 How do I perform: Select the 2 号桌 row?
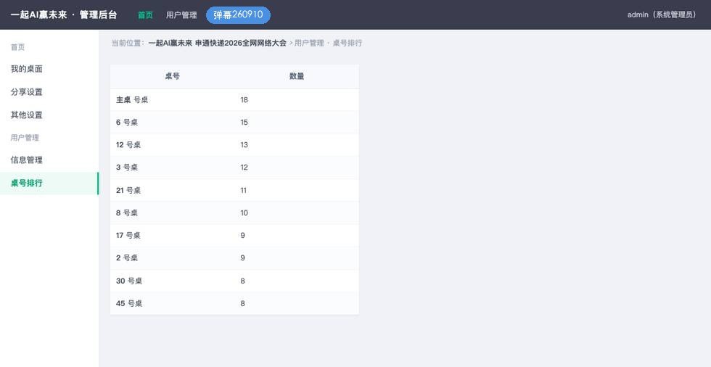pyautogui.click(x=234, y=258)
